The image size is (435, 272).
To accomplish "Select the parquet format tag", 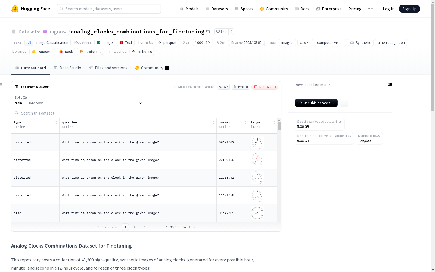I will [x=167, y=42].
